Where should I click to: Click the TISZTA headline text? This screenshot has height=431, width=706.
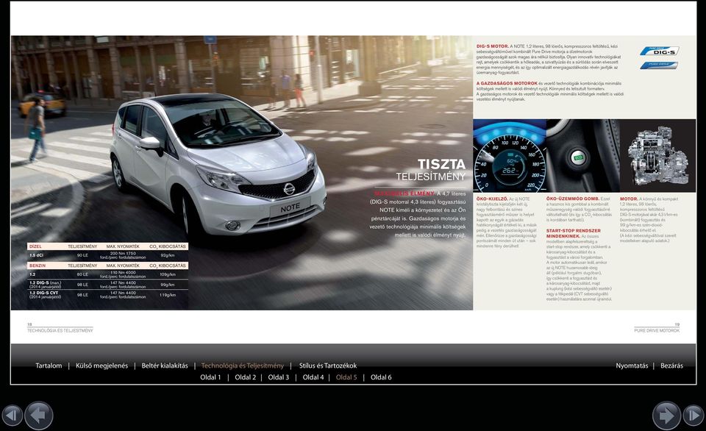[x=441, y=164]
